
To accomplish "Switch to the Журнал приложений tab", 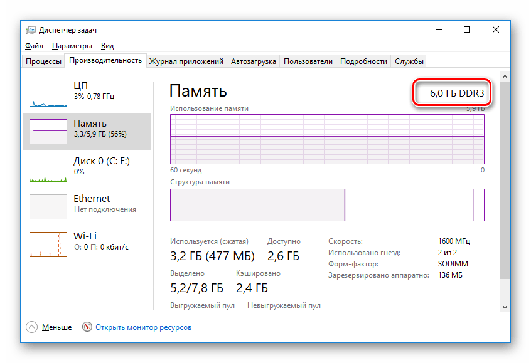I will click(186, 61).
